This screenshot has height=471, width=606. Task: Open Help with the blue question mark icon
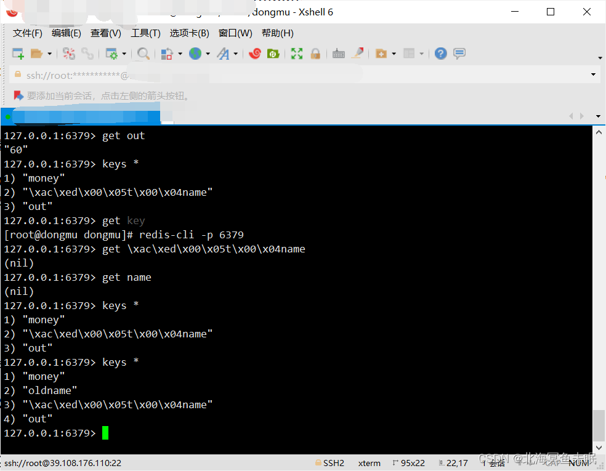coord(440,54)
